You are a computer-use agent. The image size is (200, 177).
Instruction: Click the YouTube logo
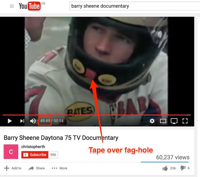coord(30,6)
